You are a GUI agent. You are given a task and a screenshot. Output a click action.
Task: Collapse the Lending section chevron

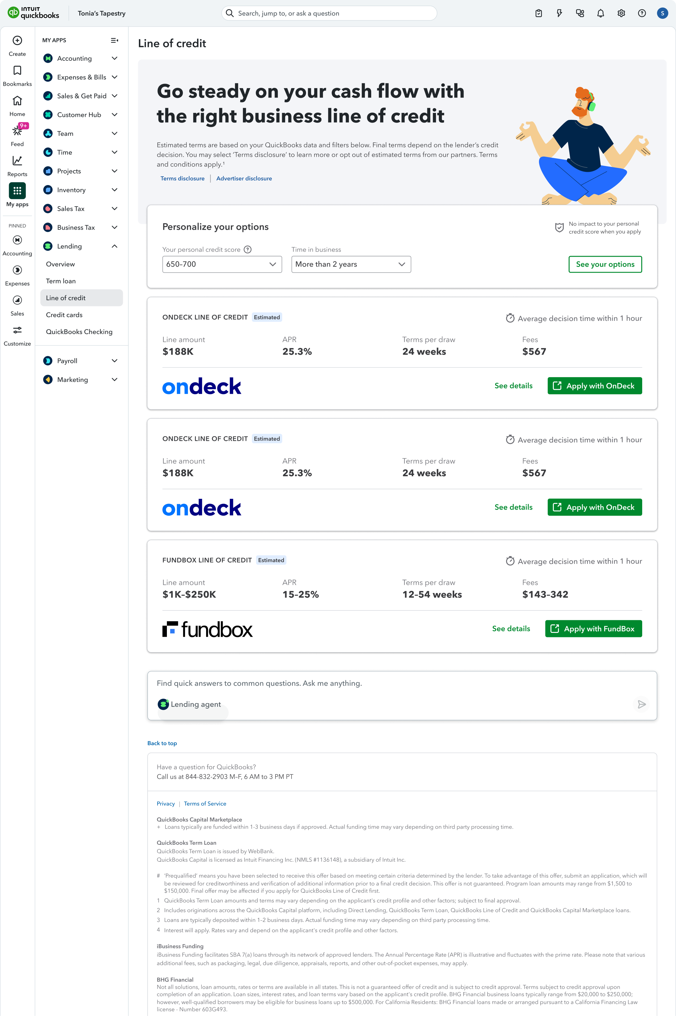point(115,246)
